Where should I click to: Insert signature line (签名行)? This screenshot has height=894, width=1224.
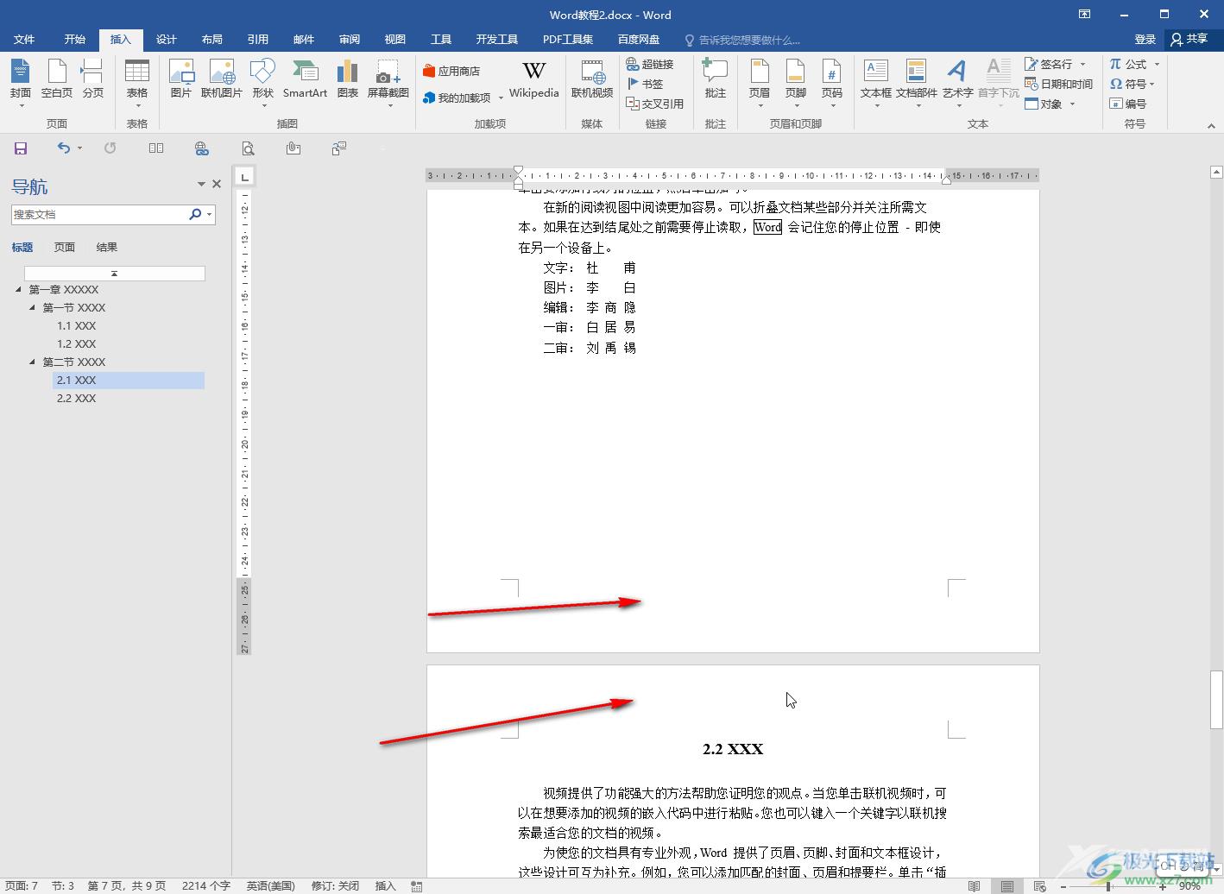click(1055, 64)
